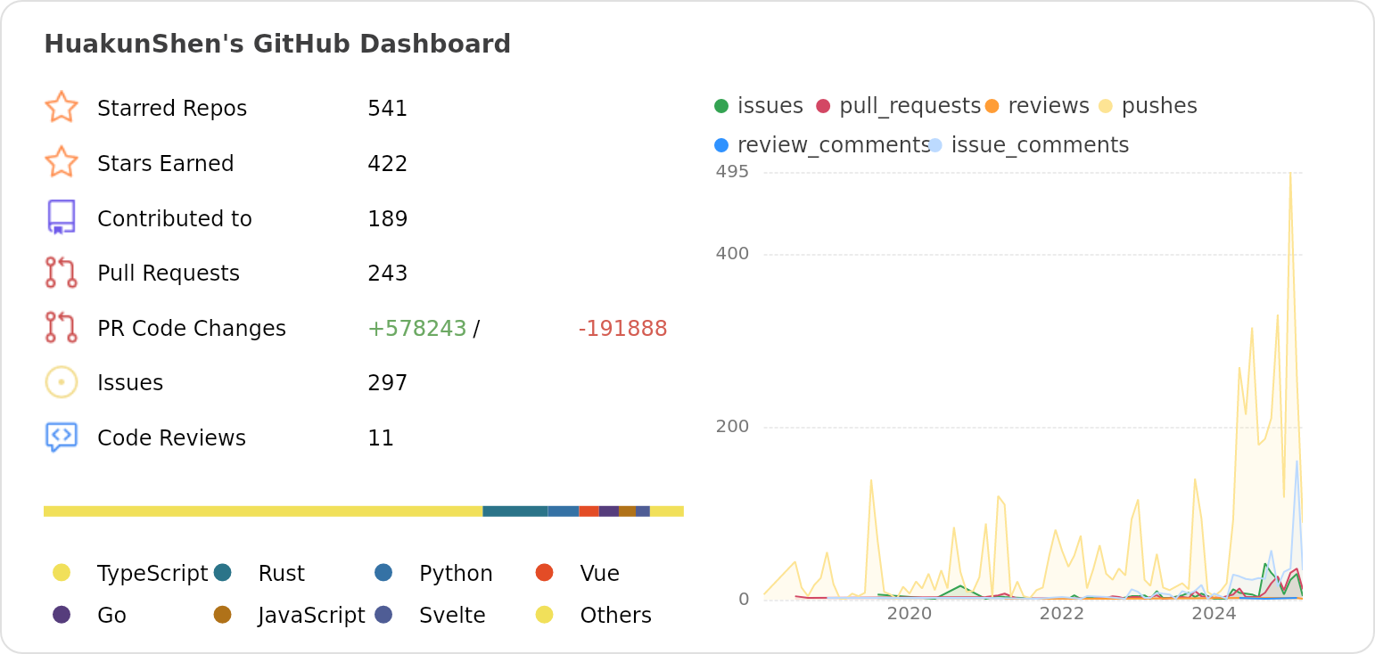Viewport: 1375px width, 654px height.
Task: Click the Python segment of language bar
Action: click(564, 511)
